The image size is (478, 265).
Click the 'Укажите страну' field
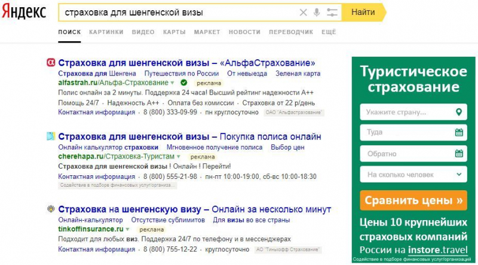[413, 112]
